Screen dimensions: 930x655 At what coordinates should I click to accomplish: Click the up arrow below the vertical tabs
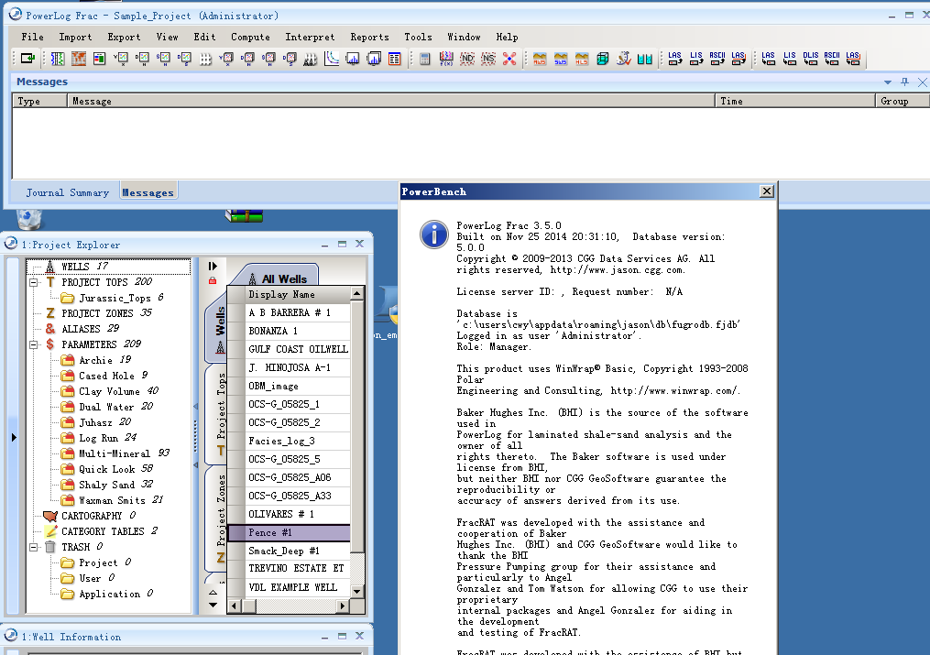(213, 592)
